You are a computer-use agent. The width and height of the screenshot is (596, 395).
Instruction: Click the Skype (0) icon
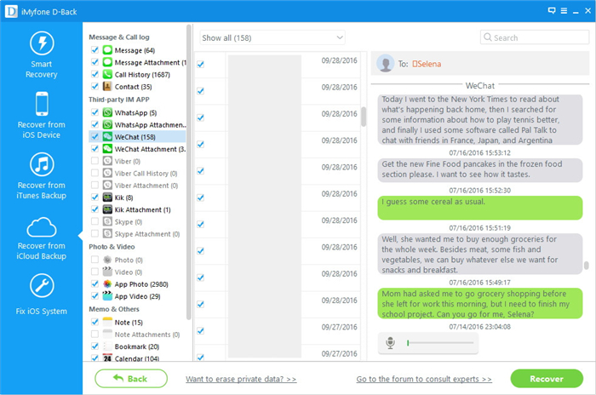(x=107, y=221)
